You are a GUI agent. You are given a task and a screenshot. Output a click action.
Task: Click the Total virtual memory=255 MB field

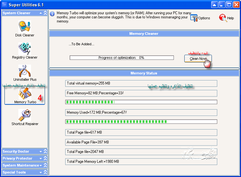point(141,83)
